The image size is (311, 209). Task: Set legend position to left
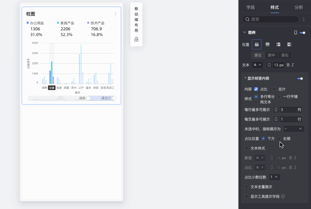pos(278,44)
